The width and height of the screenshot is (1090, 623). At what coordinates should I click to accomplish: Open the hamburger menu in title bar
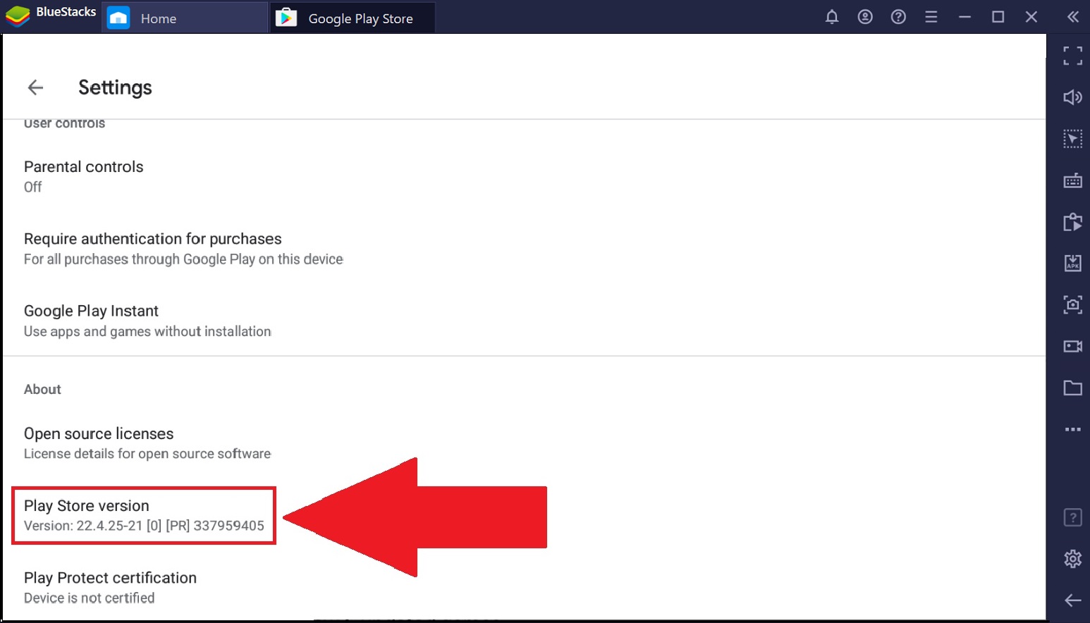(x=931, y=17)
